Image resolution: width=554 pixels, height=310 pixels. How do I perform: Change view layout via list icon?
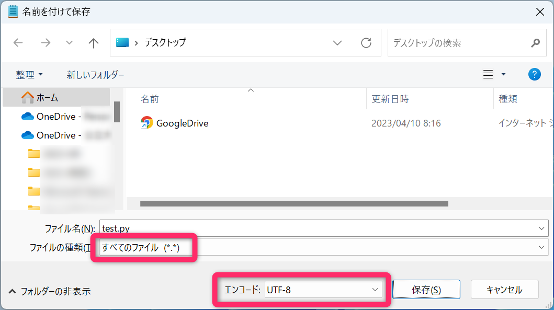(x=488, y=75)
